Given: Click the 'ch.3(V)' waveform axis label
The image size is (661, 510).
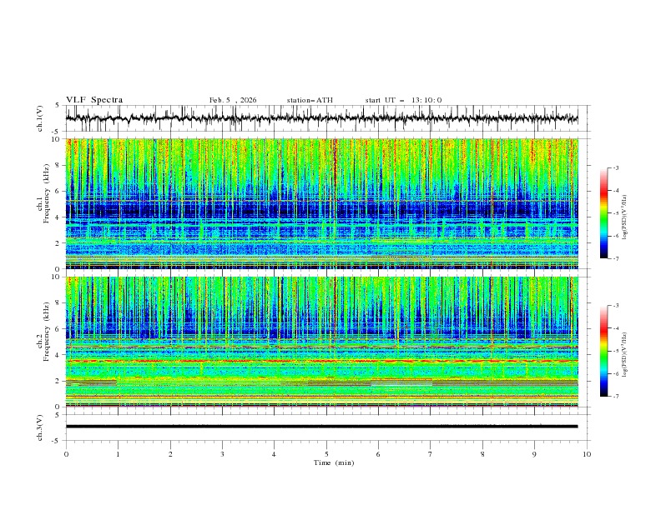Looking at the screenshot, I should point(40,427).
